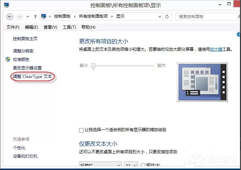Viewport: 241px width, 170px height.
Task: Open the blue help icon
Action: pos(239,34)
